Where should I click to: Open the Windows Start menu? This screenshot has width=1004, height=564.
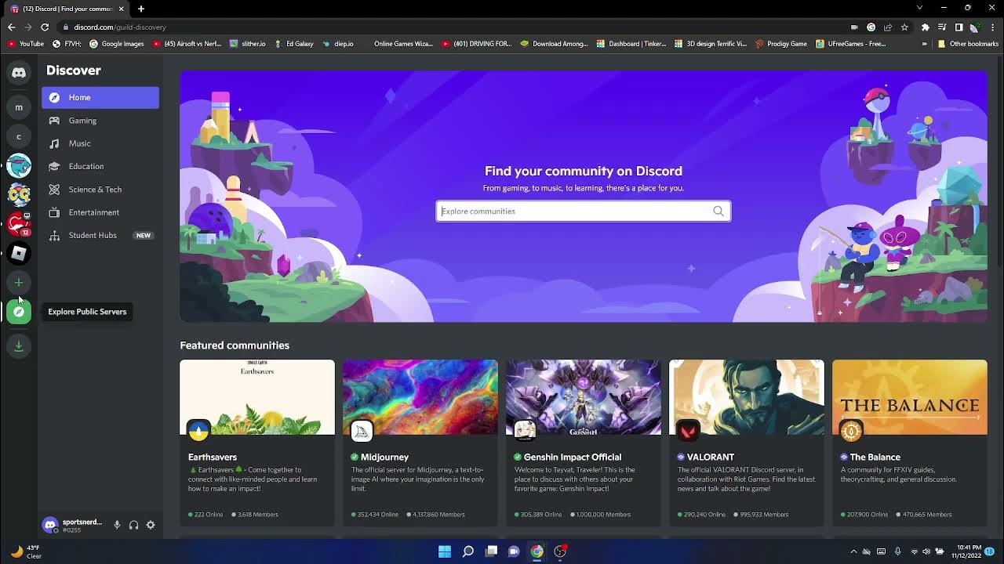pyautogui.click(x=445, y=551)
